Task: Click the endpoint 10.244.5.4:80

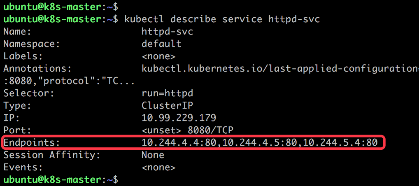Action: pyautogui.click(x=340, y=143)
